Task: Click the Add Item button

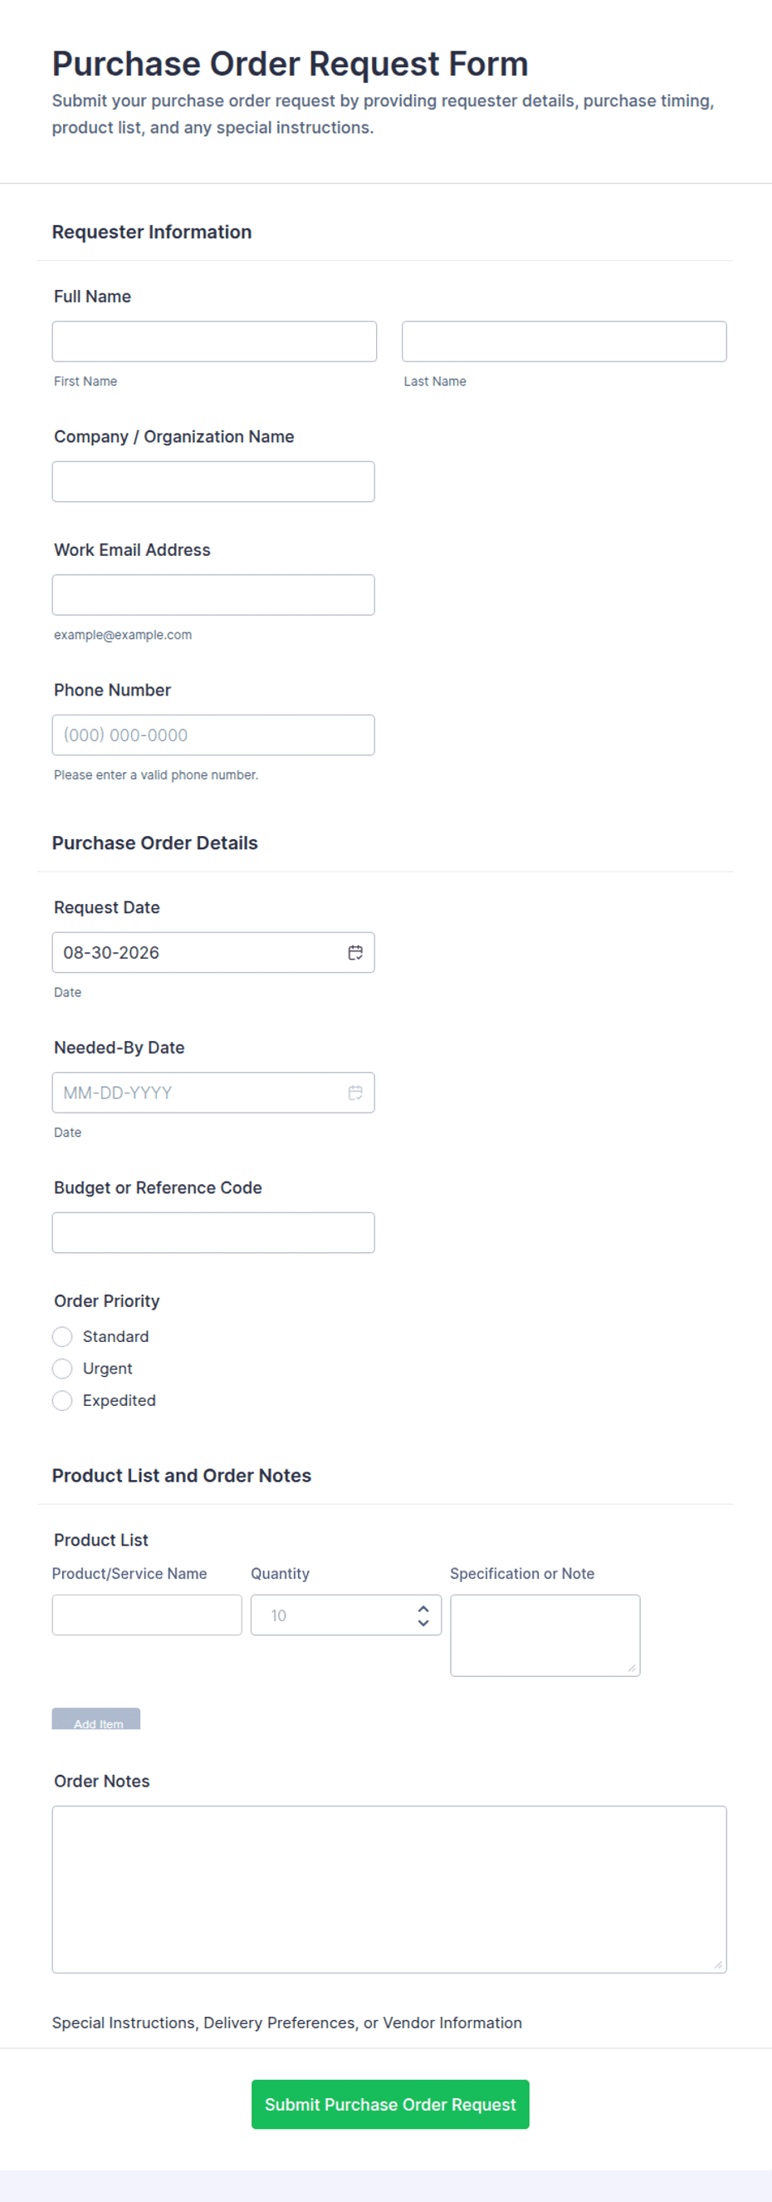Action: click(x=95, y=1719)
